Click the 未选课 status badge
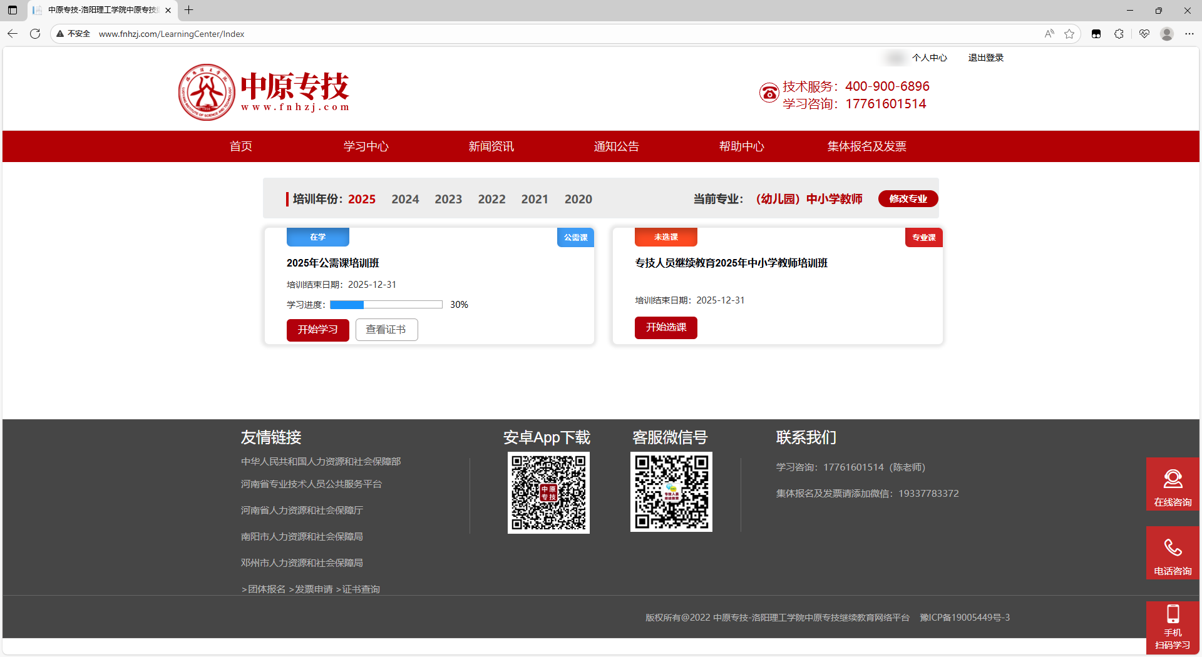 point(666,237)
